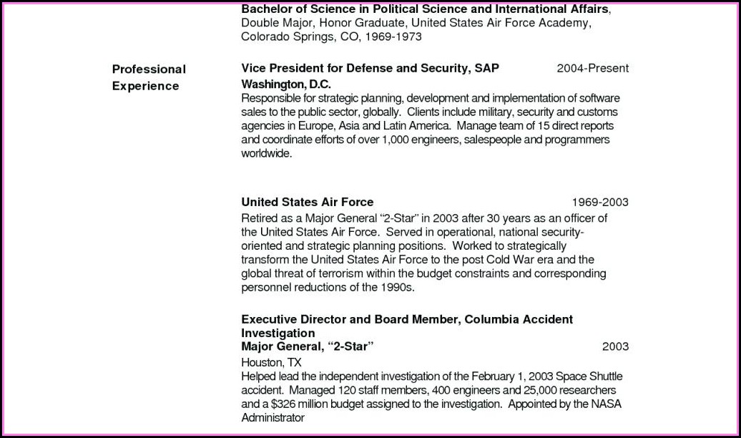Viewport: 741px width, 438px height.
Task: Click the 1969-2003 date range
Action: [x=599, y=203]
